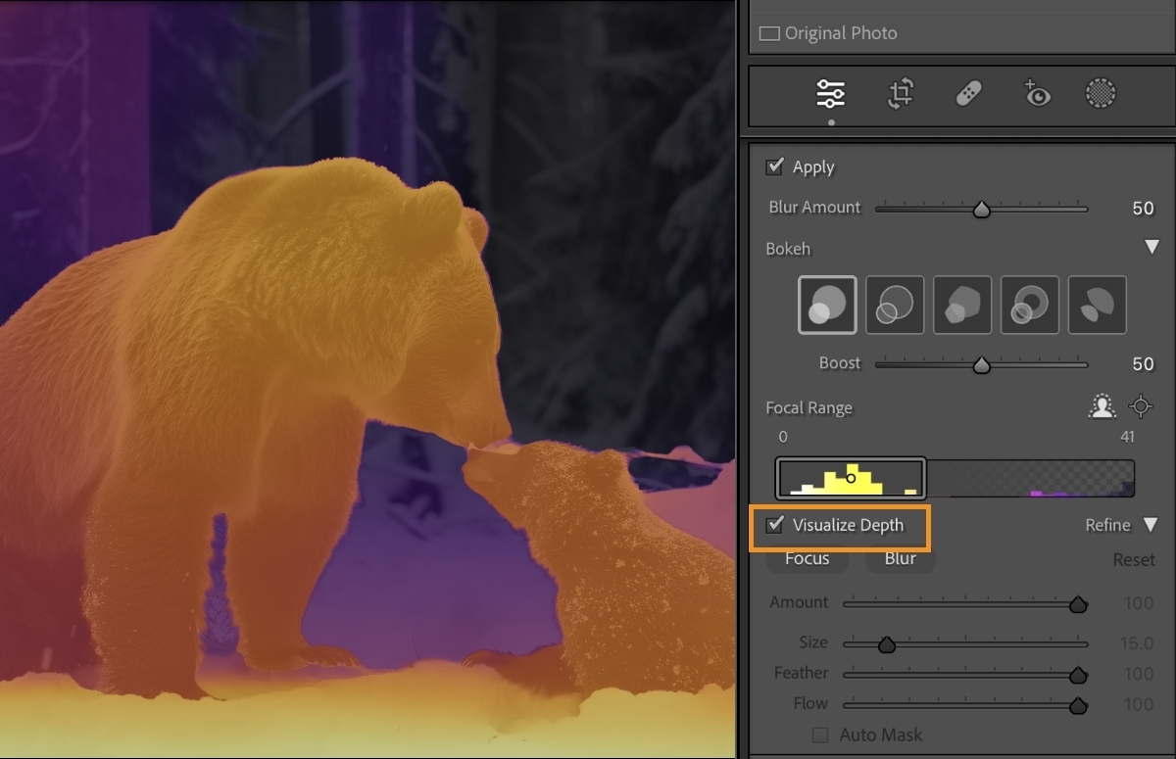Switch to the Focus brush mode
Viewport: 1176px width, 759px height.
(x=807, y=558)
